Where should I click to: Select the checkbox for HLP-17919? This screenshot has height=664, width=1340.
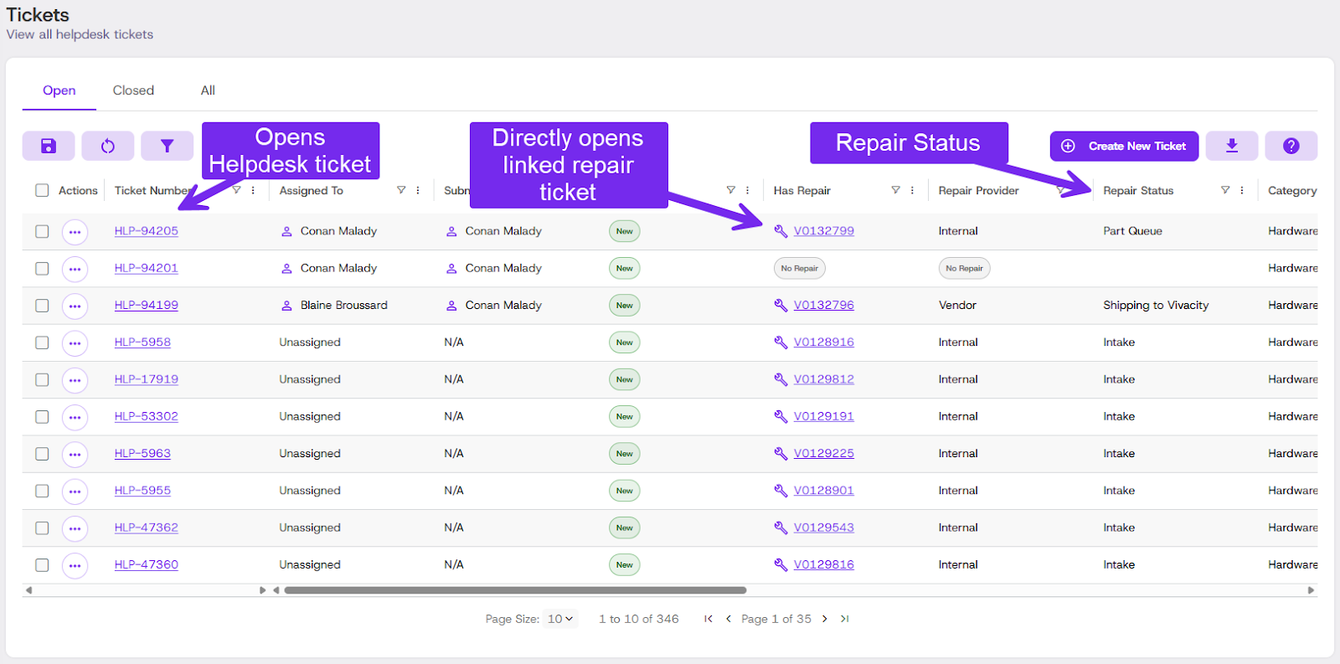[42, 379]
